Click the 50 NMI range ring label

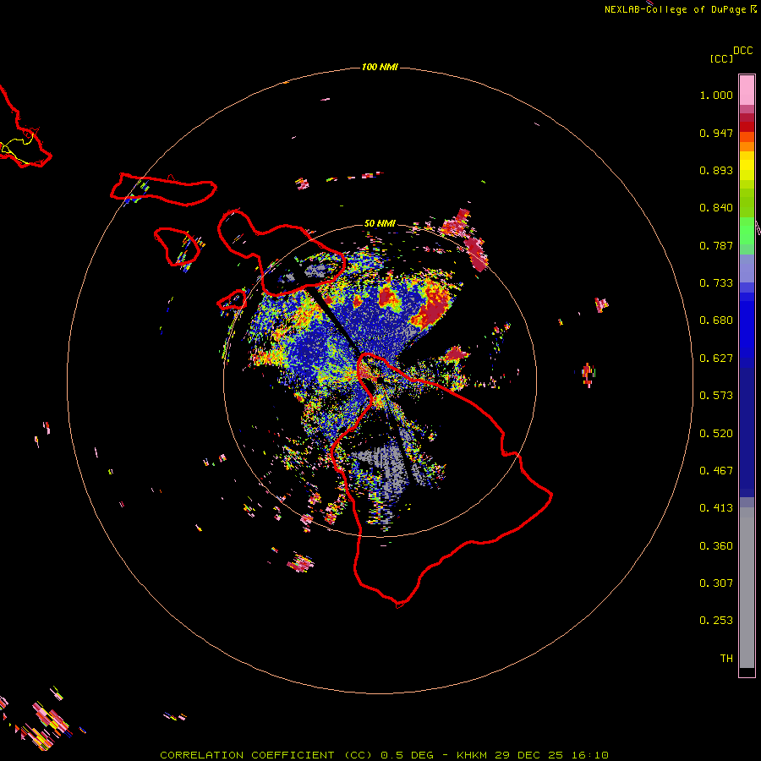380,223
